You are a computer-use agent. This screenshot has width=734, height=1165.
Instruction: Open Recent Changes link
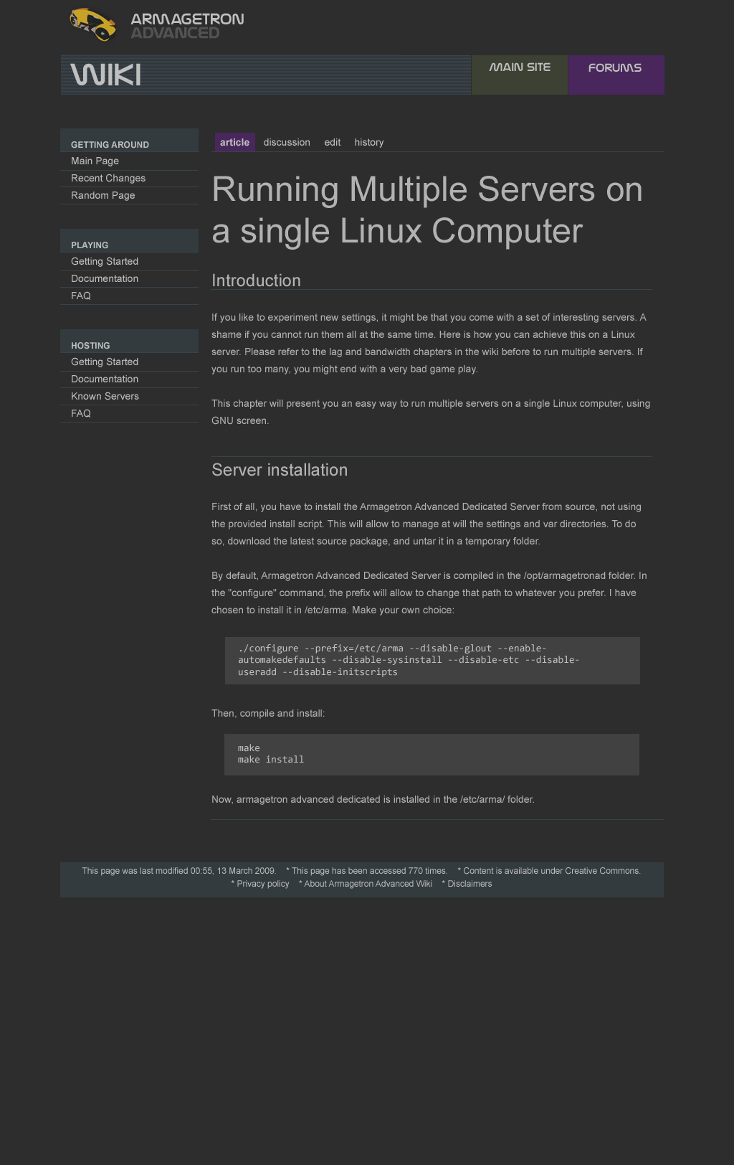(108, 179)
